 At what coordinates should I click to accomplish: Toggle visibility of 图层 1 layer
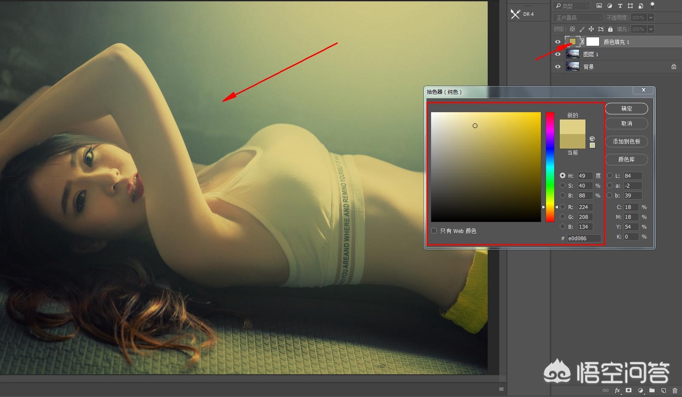click(x=558, y=54)
